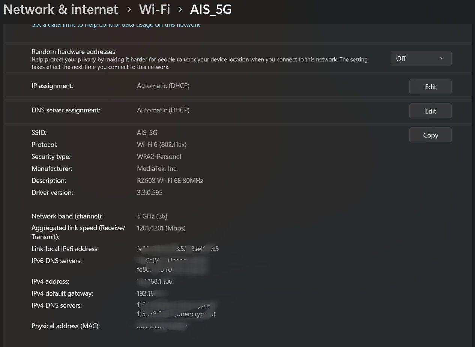The height and width of the screenshot is (347, 475).
Task: Click the AIS_5G page title in breadcrumb
Action: (211, 9)
